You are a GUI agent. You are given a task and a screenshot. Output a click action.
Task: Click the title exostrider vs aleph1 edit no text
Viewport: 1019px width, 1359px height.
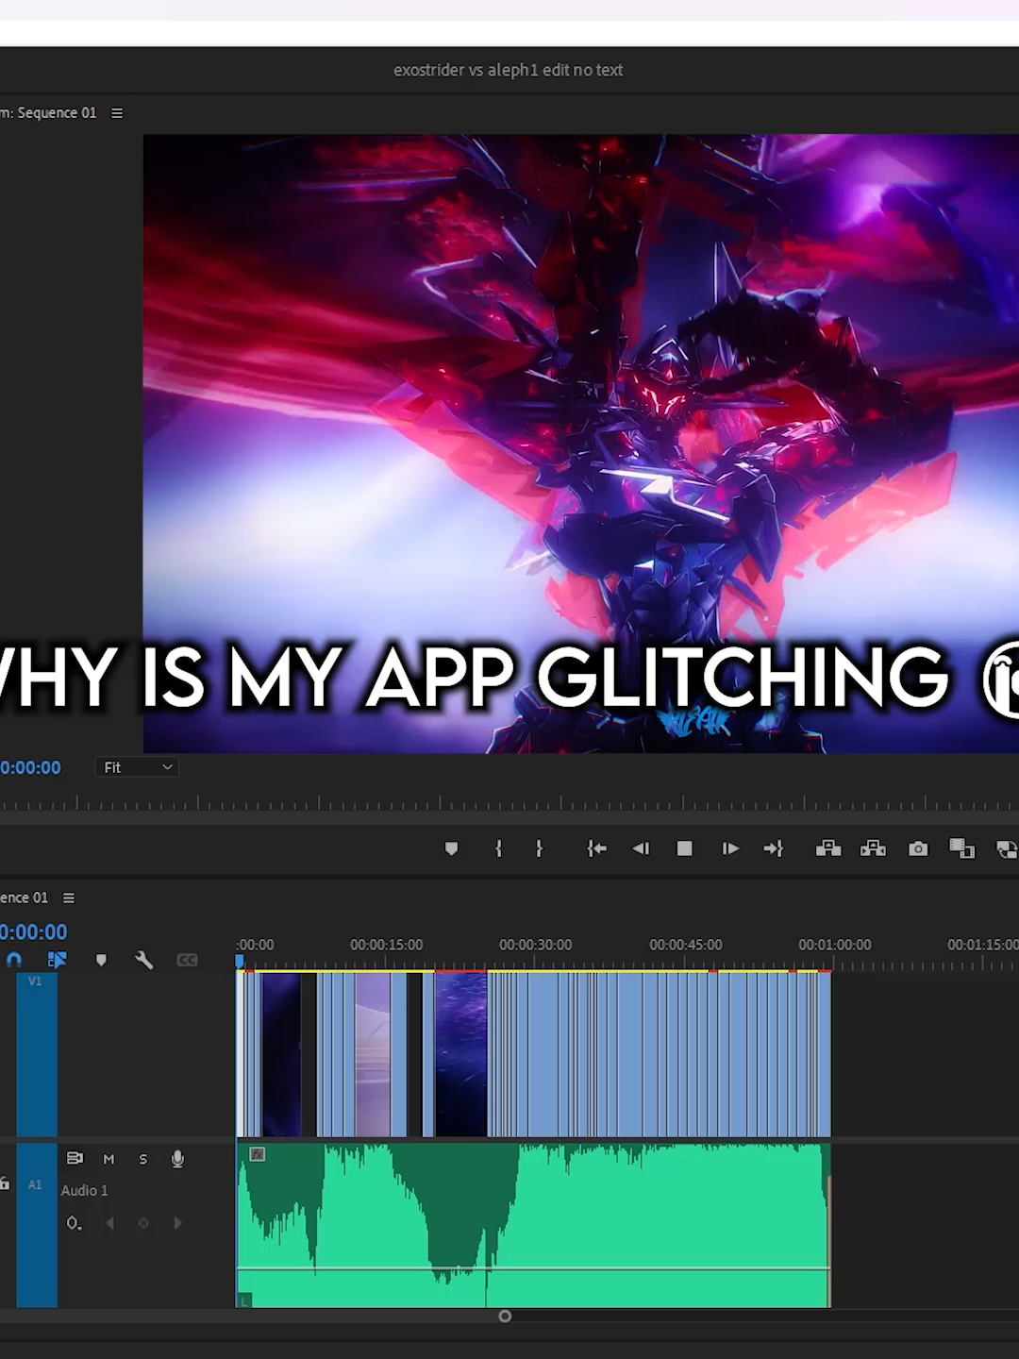point(509,70)
